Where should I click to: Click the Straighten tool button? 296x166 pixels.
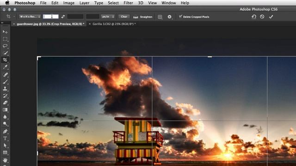(142, 17)
